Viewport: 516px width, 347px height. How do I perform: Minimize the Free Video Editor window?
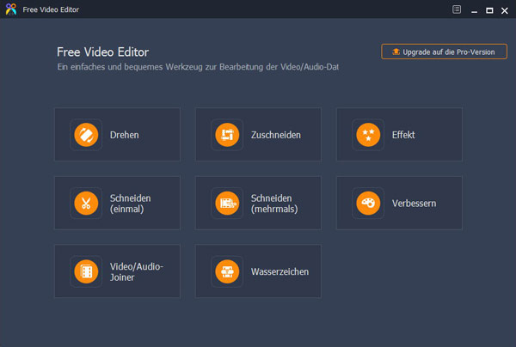click(473, 9)
